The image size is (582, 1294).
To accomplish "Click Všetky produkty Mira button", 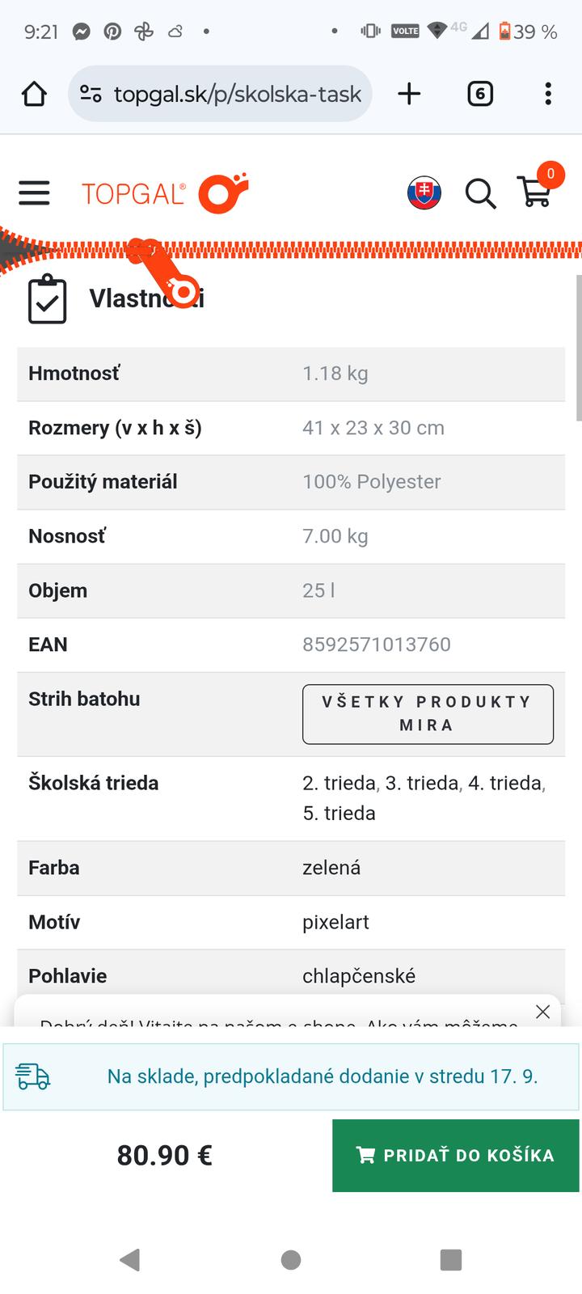I will [428, 714].
